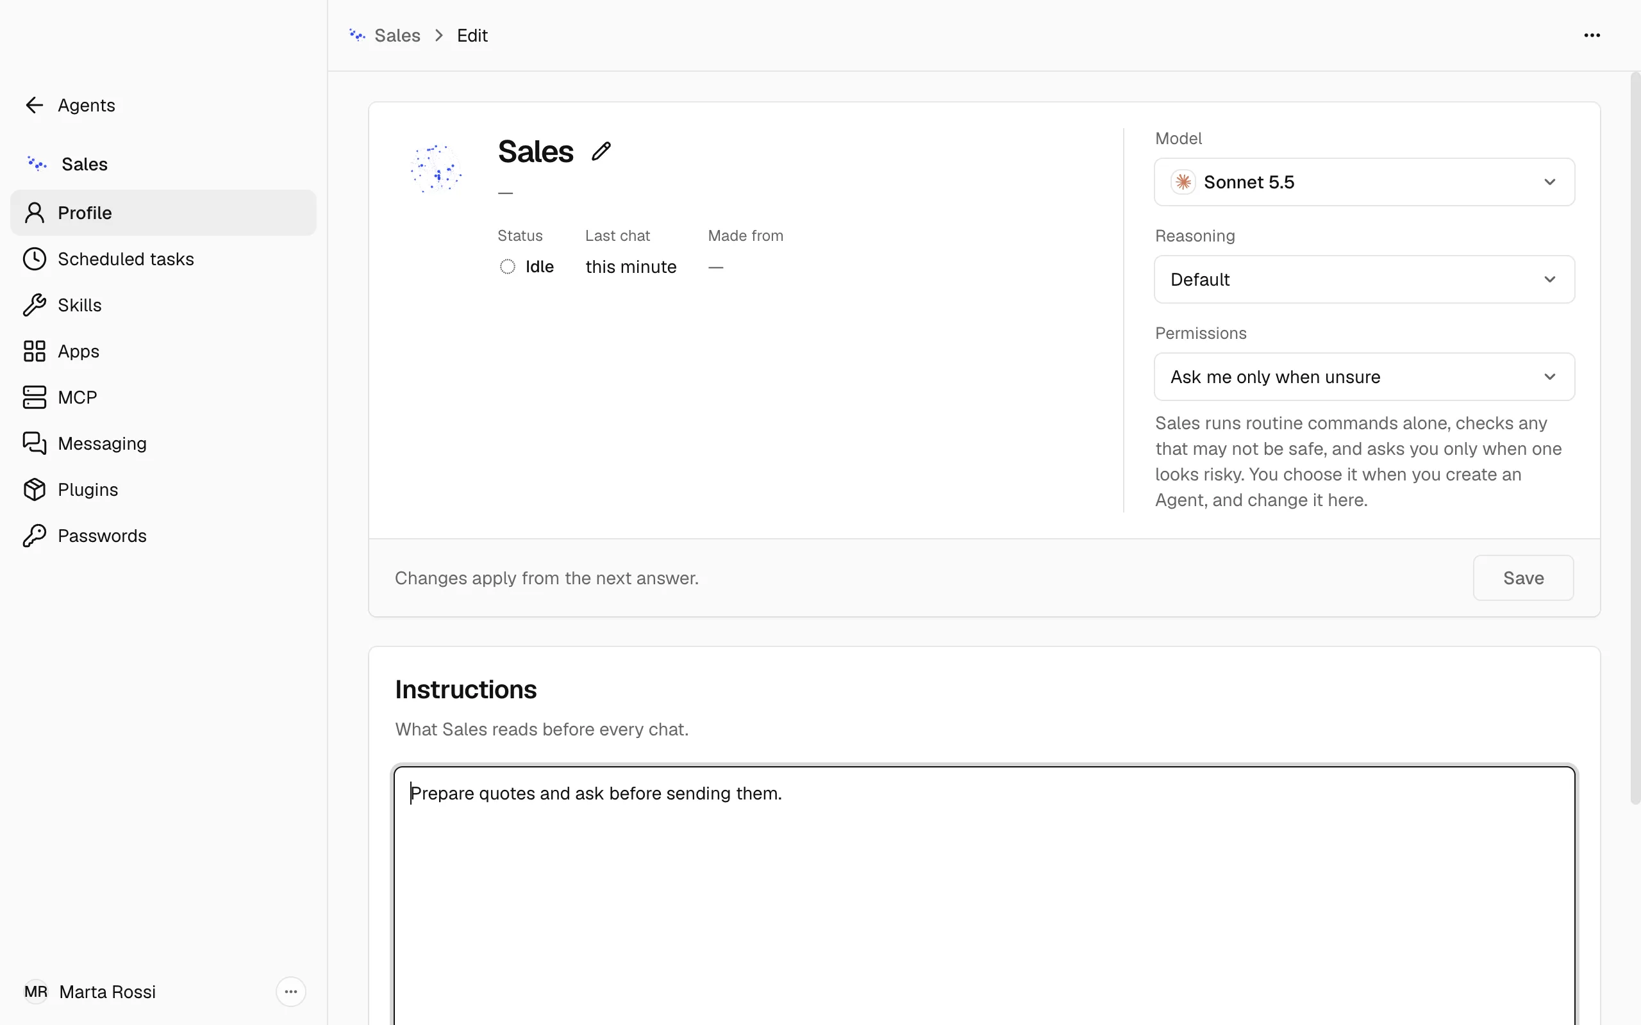Click 'What Sales reads before every chat.' text
This screenshot has width=1641, height=1025.
point(542,730)
